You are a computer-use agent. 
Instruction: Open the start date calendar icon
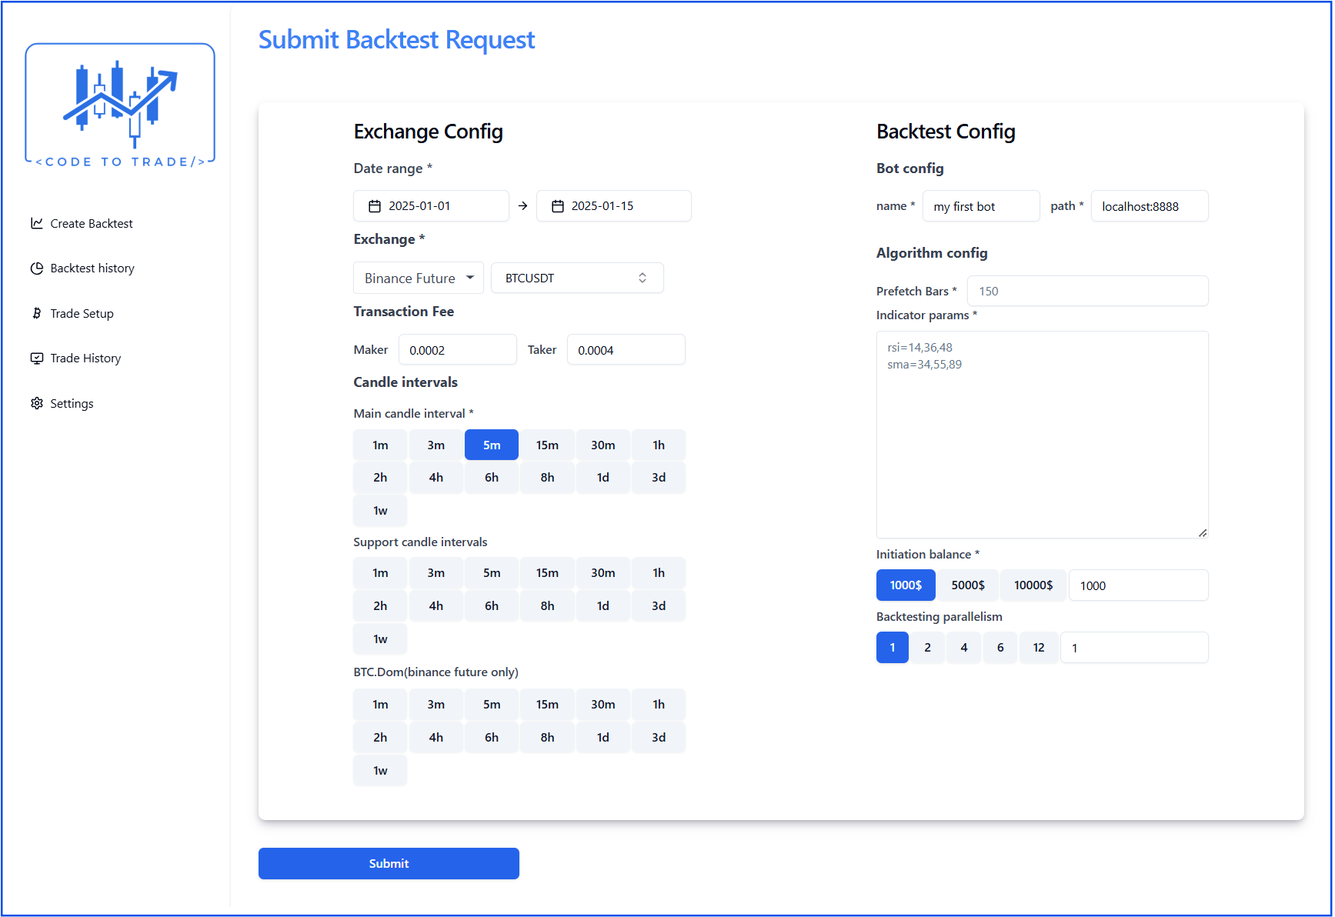[x=375, y=206]
